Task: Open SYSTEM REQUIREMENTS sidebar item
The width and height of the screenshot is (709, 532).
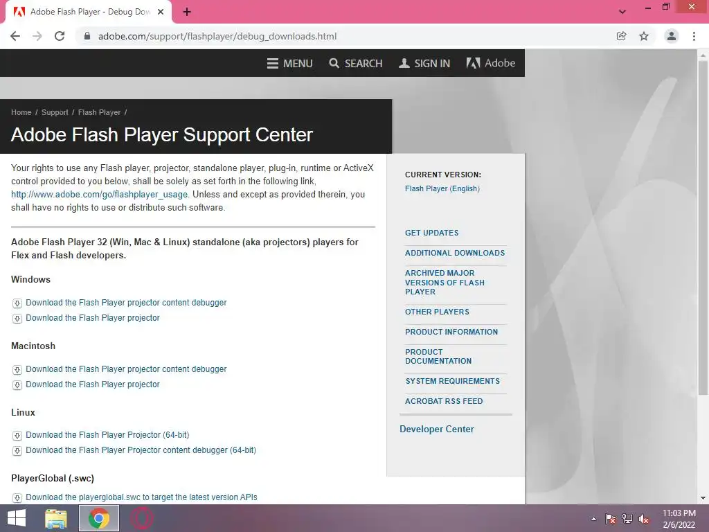Action: click(453, 381)
